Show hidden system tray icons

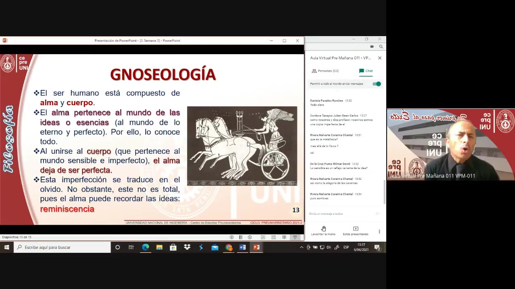(x=302, y=247)
